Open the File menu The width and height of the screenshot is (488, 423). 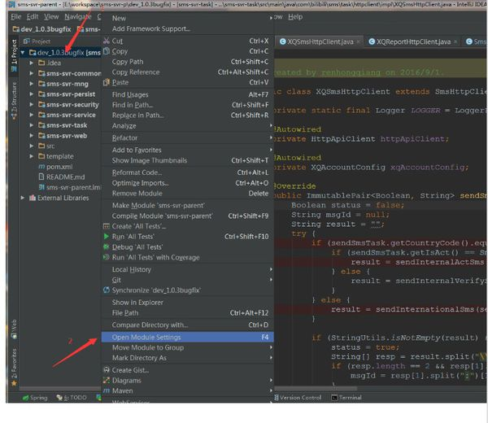(16, 17)
